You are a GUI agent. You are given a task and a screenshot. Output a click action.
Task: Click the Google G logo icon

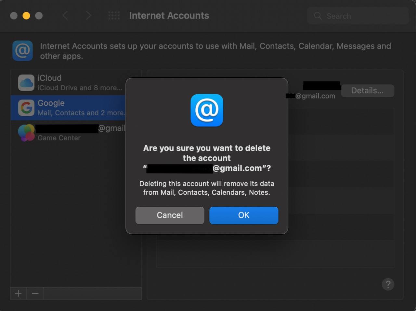26,108
